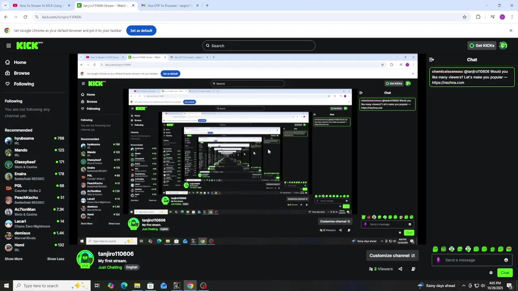518x291 pixels.
Task: Click the Customize channel button
Action: [x=392, y=255]
